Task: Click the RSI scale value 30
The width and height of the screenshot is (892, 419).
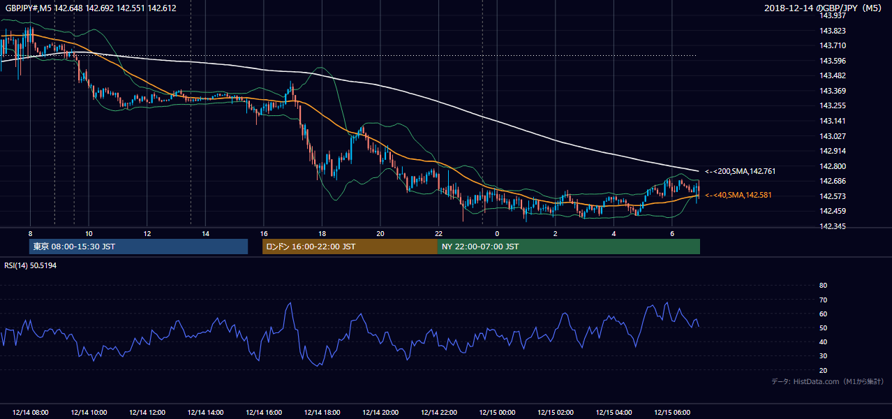Action: [823, 356]
